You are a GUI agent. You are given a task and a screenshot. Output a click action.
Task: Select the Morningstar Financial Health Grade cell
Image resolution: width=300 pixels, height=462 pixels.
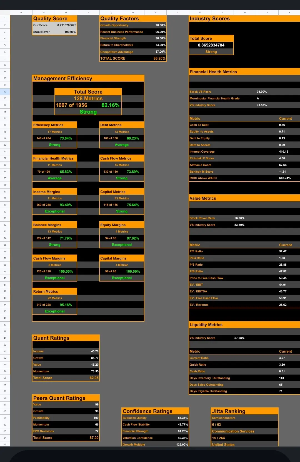point(214,99)
